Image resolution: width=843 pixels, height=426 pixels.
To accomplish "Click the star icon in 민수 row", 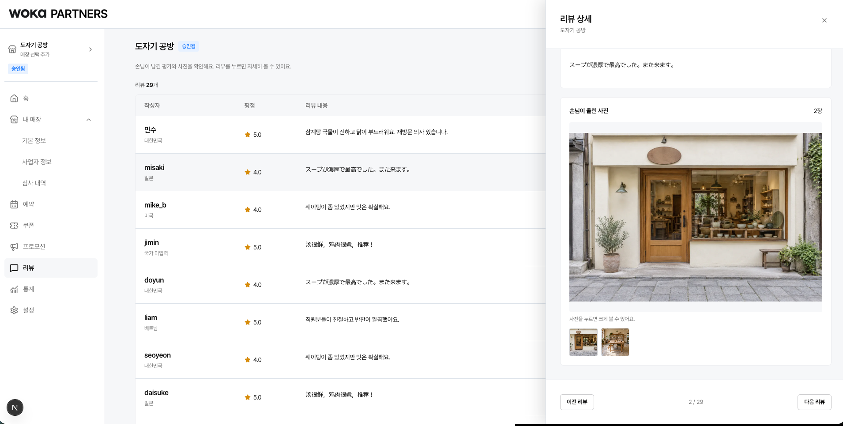I will 248,135.
